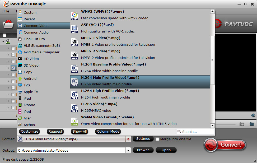This screenshot has width=257, height=163.
Task: Open format Settings
Action: tap(143, 139)
